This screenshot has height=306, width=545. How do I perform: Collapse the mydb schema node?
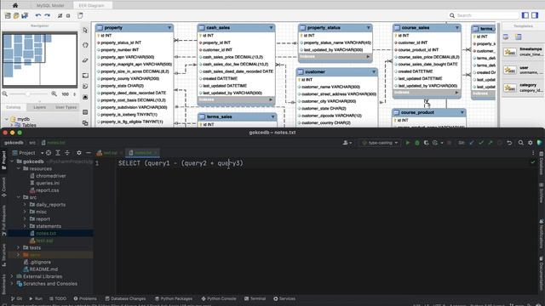(x=6, y=119)
